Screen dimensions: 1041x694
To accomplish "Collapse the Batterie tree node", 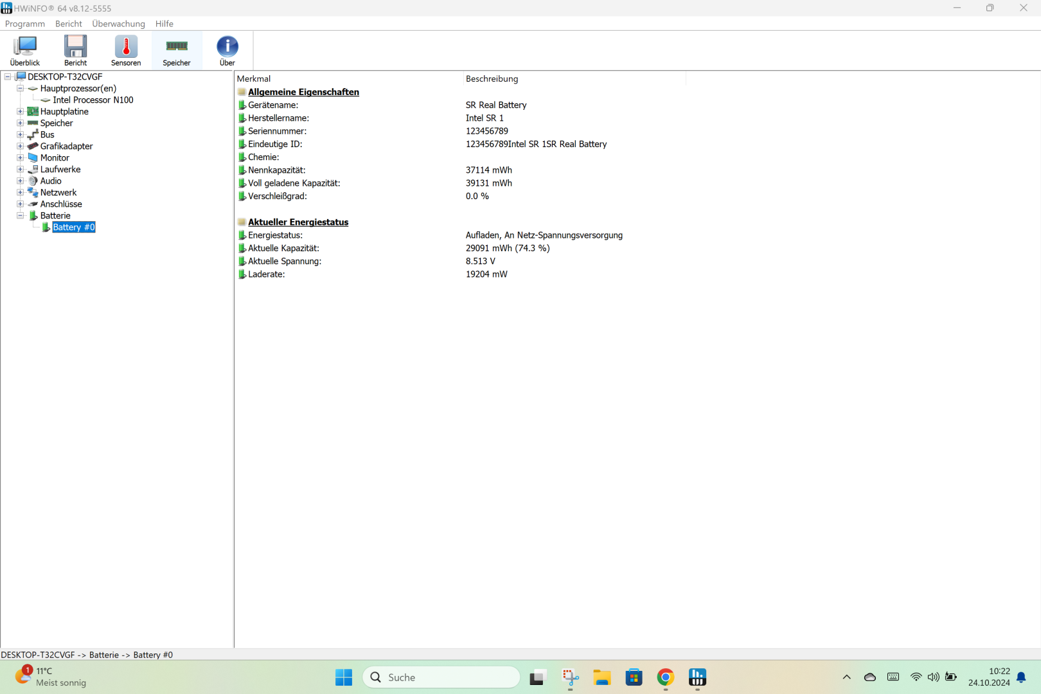I will (20, 215).
